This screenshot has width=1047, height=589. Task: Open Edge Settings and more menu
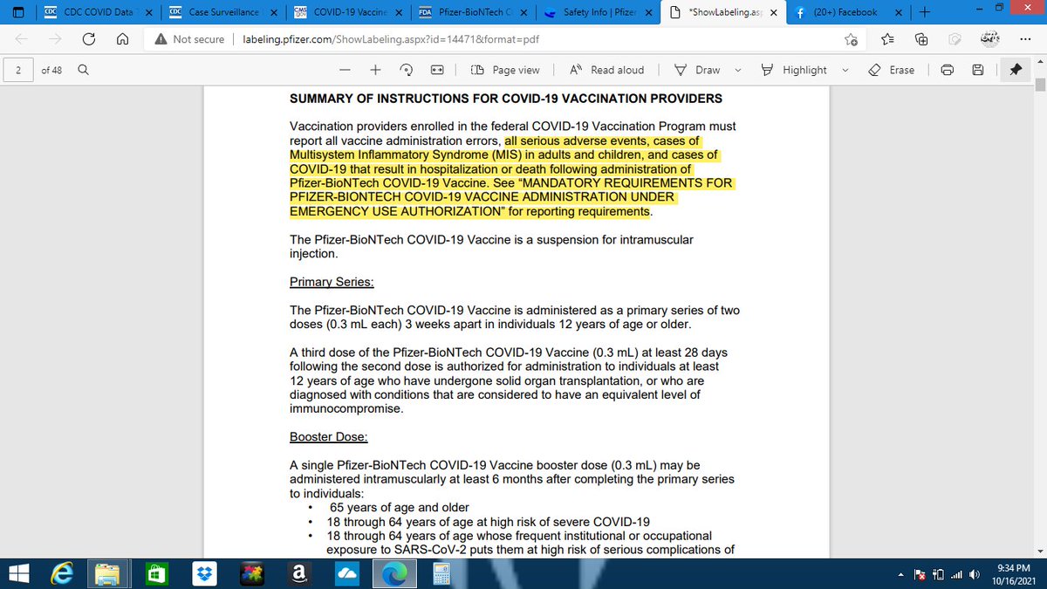(1024, 39)
